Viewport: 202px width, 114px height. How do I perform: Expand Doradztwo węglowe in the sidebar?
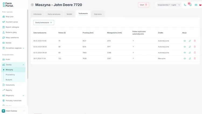[23, 48]
